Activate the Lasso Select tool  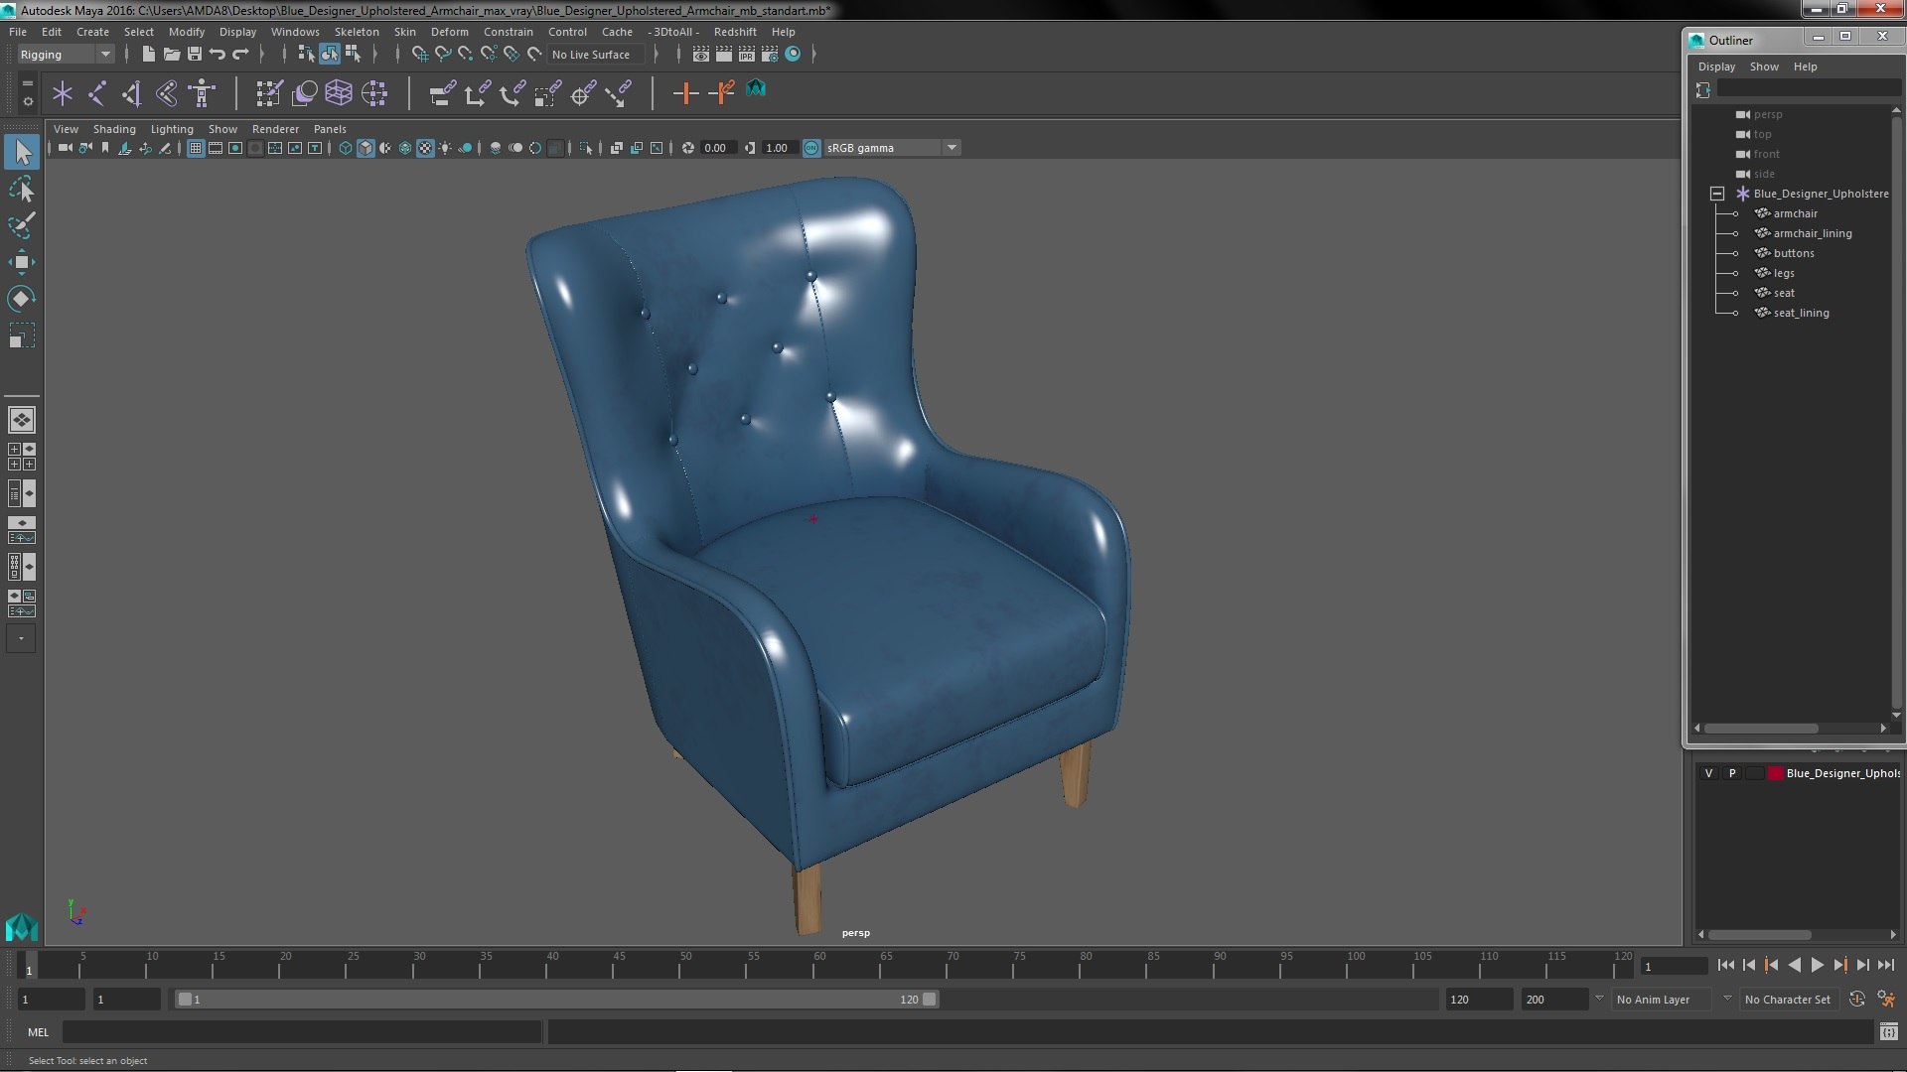tap(22, 189)
